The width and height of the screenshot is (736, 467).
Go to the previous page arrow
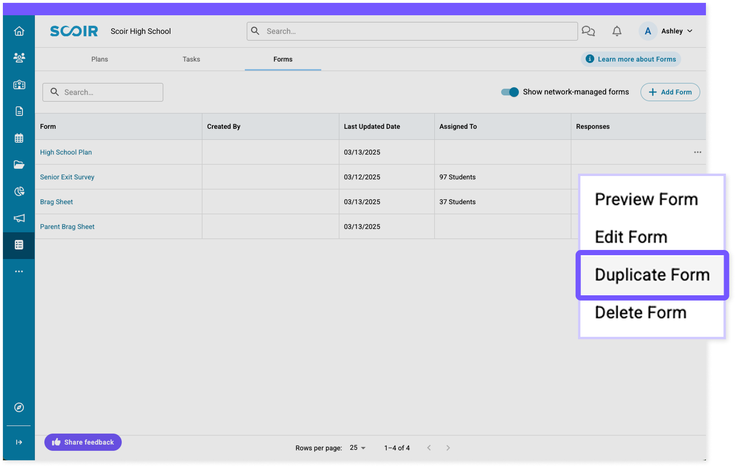(x=429, y=447)
